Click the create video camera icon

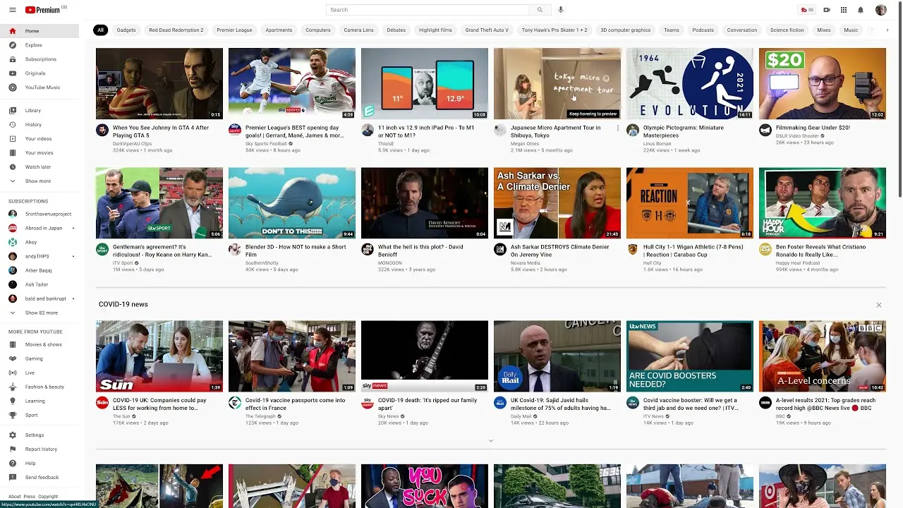[827, 10]
